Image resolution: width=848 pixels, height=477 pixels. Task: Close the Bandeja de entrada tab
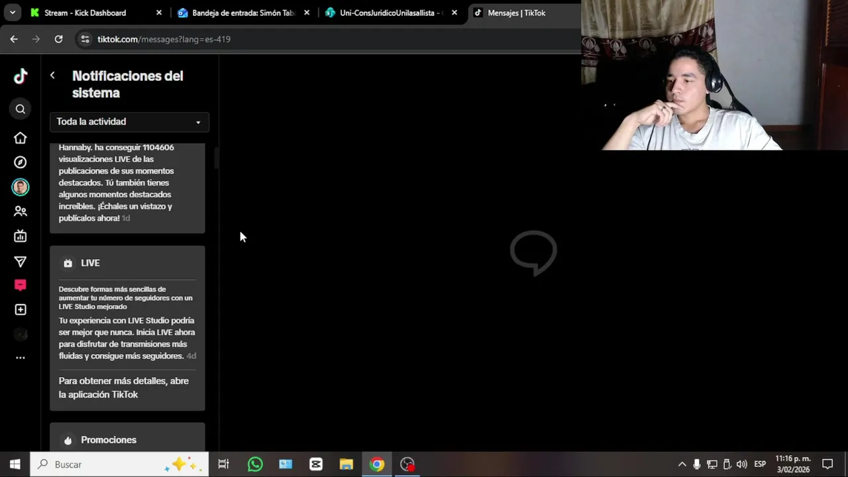307,13
